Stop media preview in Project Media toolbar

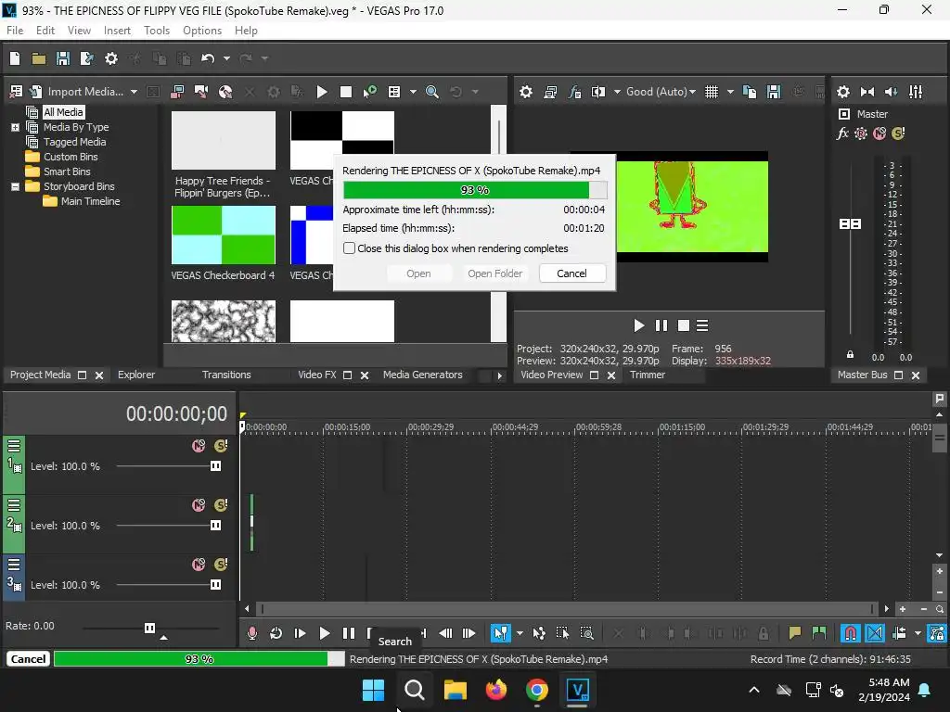pyautogui.click(x=346, y=92)
